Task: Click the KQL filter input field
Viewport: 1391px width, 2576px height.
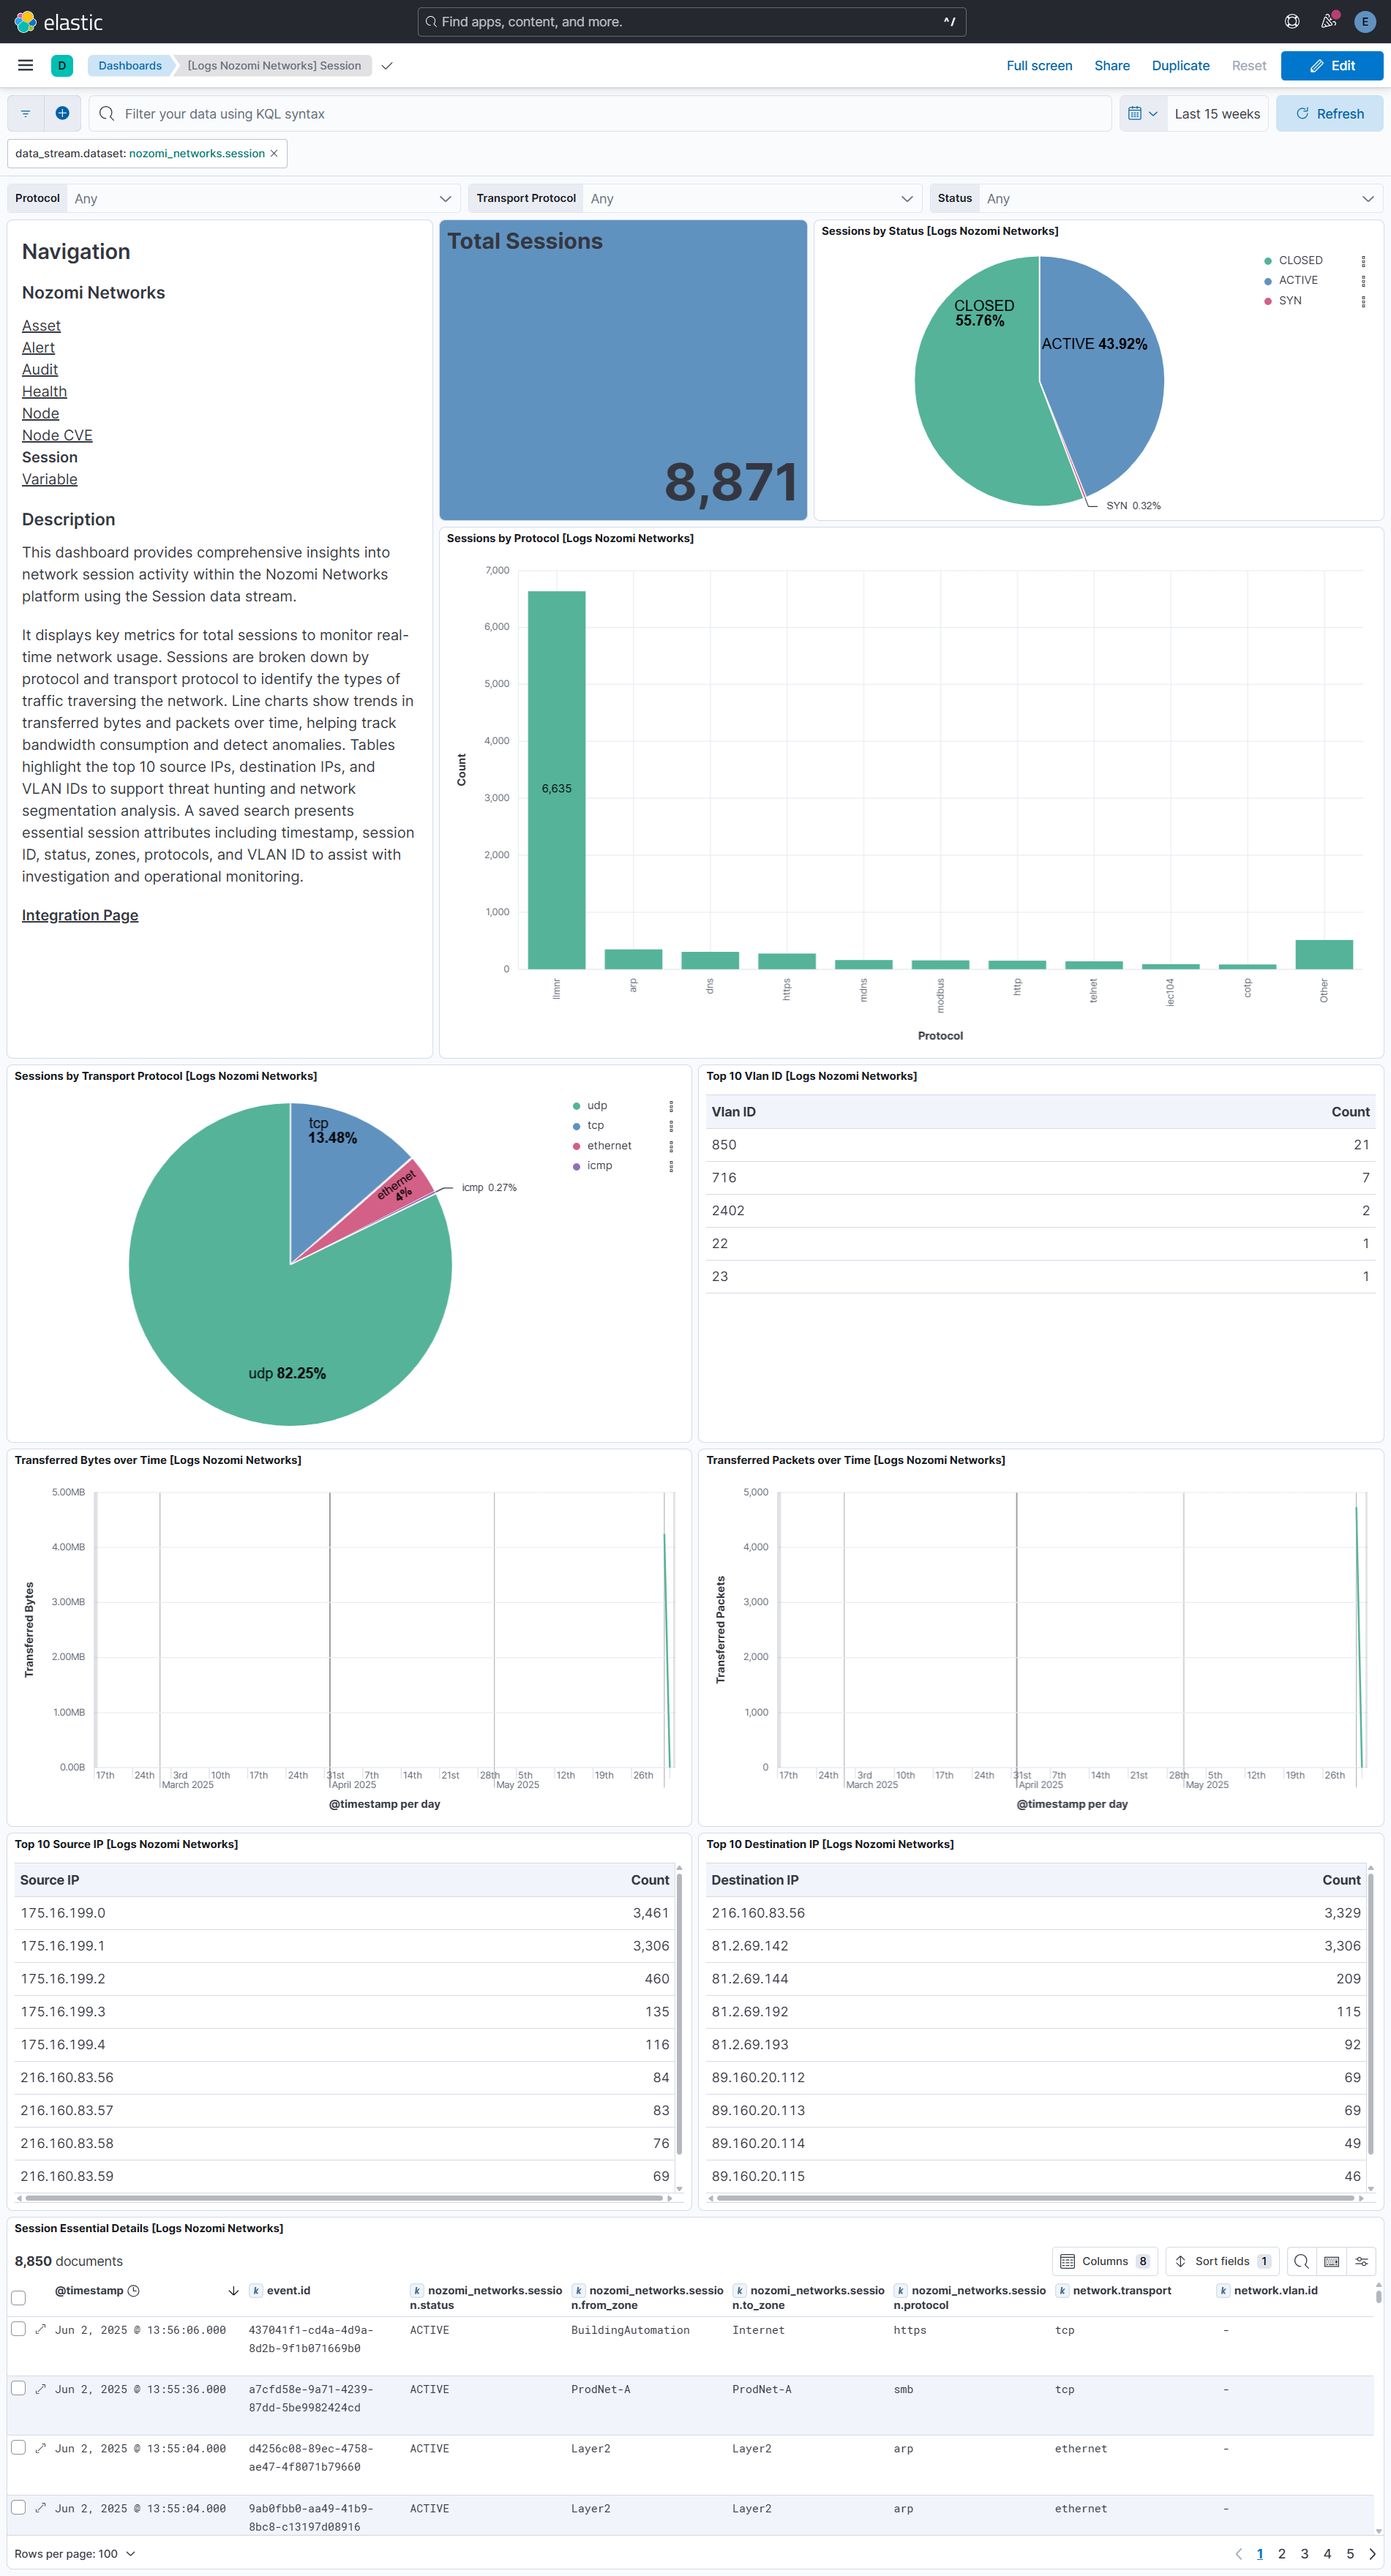Action: pyautogui.click(x=600, y=114)
